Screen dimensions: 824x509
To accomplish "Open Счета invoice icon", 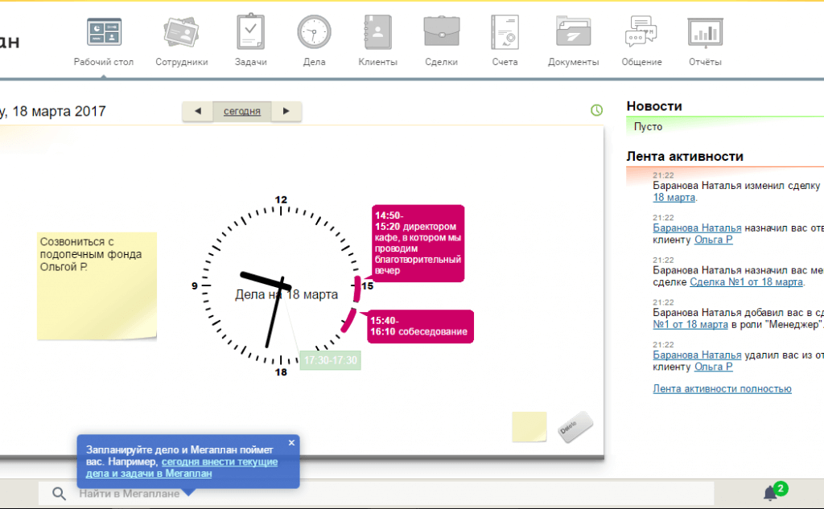I will [505, 33].
